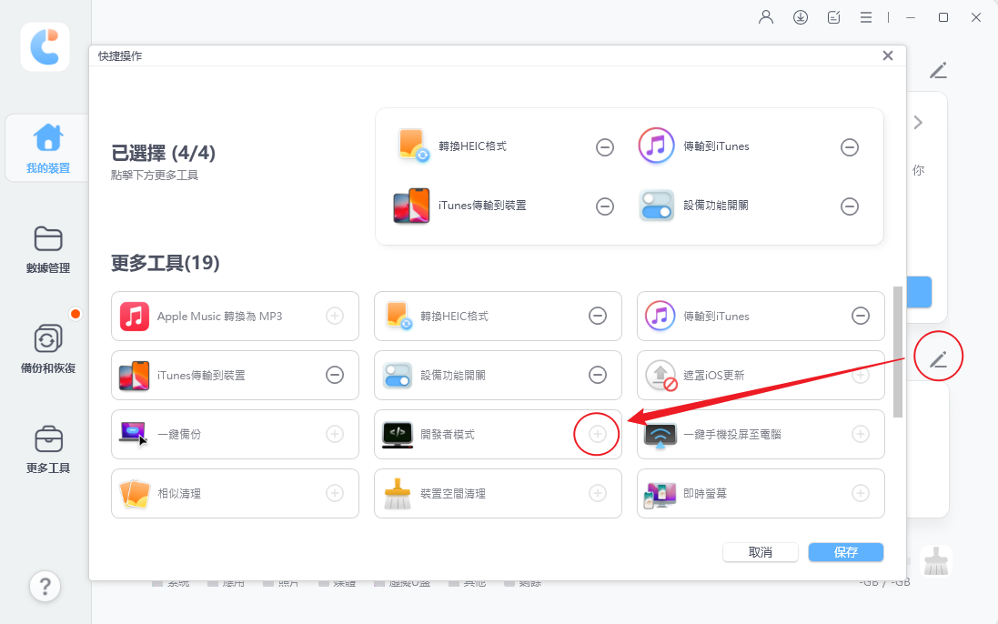
Task: Click 傳輸到iTunes music icon in more tools list
Action: (x=660, y=317)
